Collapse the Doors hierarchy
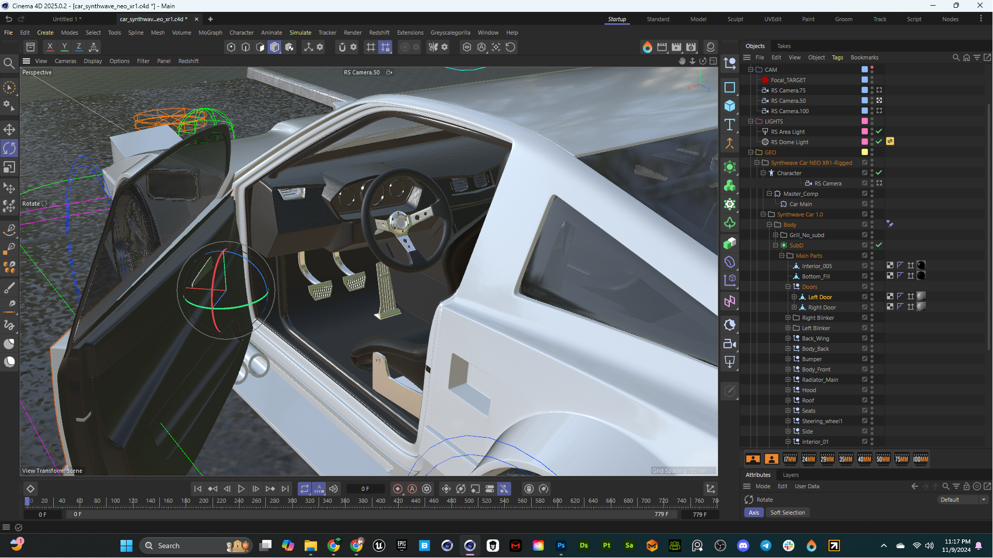993x558 pixels. click(x=788, y=287)
